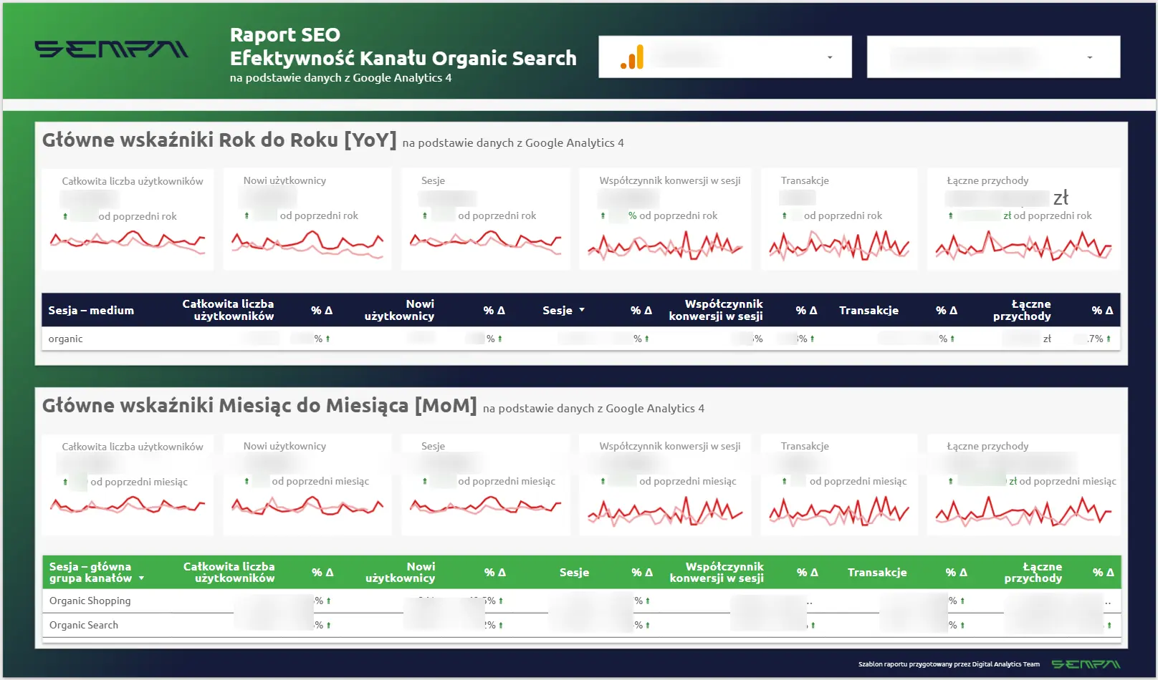
Task: Sort MoM table by Całkowita liczba użytkowników
Action: point(229,572)
